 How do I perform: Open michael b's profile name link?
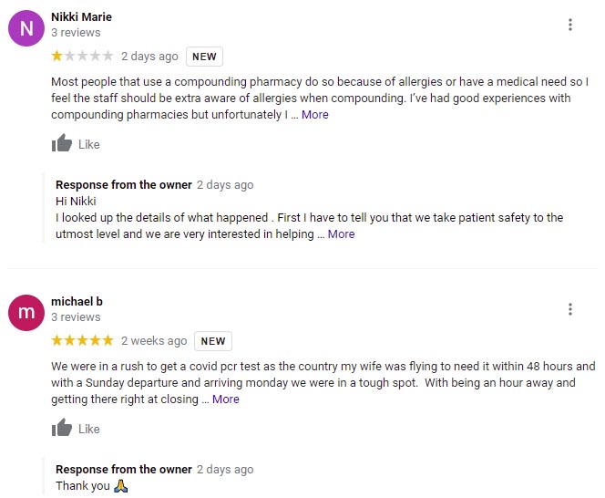coord(77,301)
